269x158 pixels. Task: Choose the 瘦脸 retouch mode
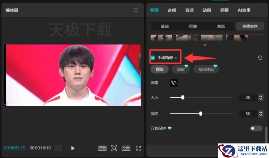click(159, 69)
